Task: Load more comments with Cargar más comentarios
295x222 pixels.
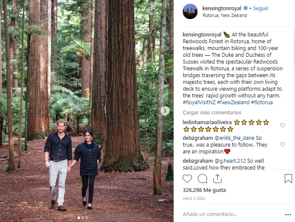Action: click(x=212, y=113)
